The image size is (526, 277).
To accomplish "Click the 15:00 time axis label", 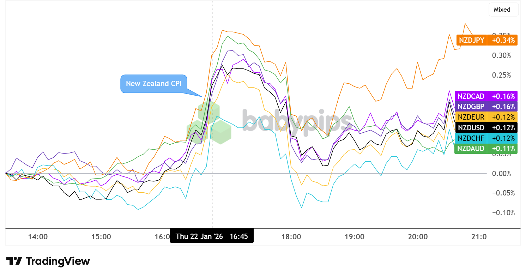I will pos(101,236).
